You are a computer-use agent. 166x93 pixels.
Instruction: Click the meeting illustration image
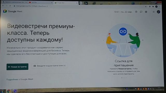123,40
